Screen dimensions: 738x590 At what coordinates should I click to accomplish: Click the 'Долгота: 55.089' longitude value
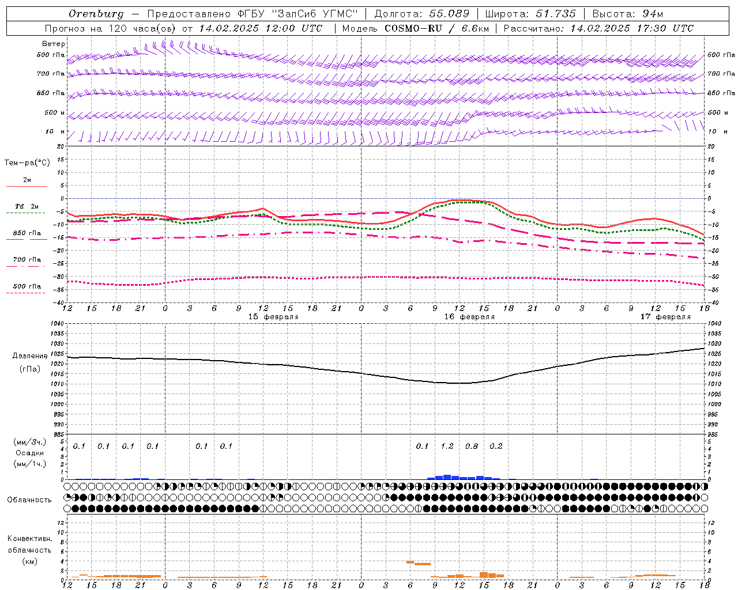pyautogui.click(x=422, y=14)
